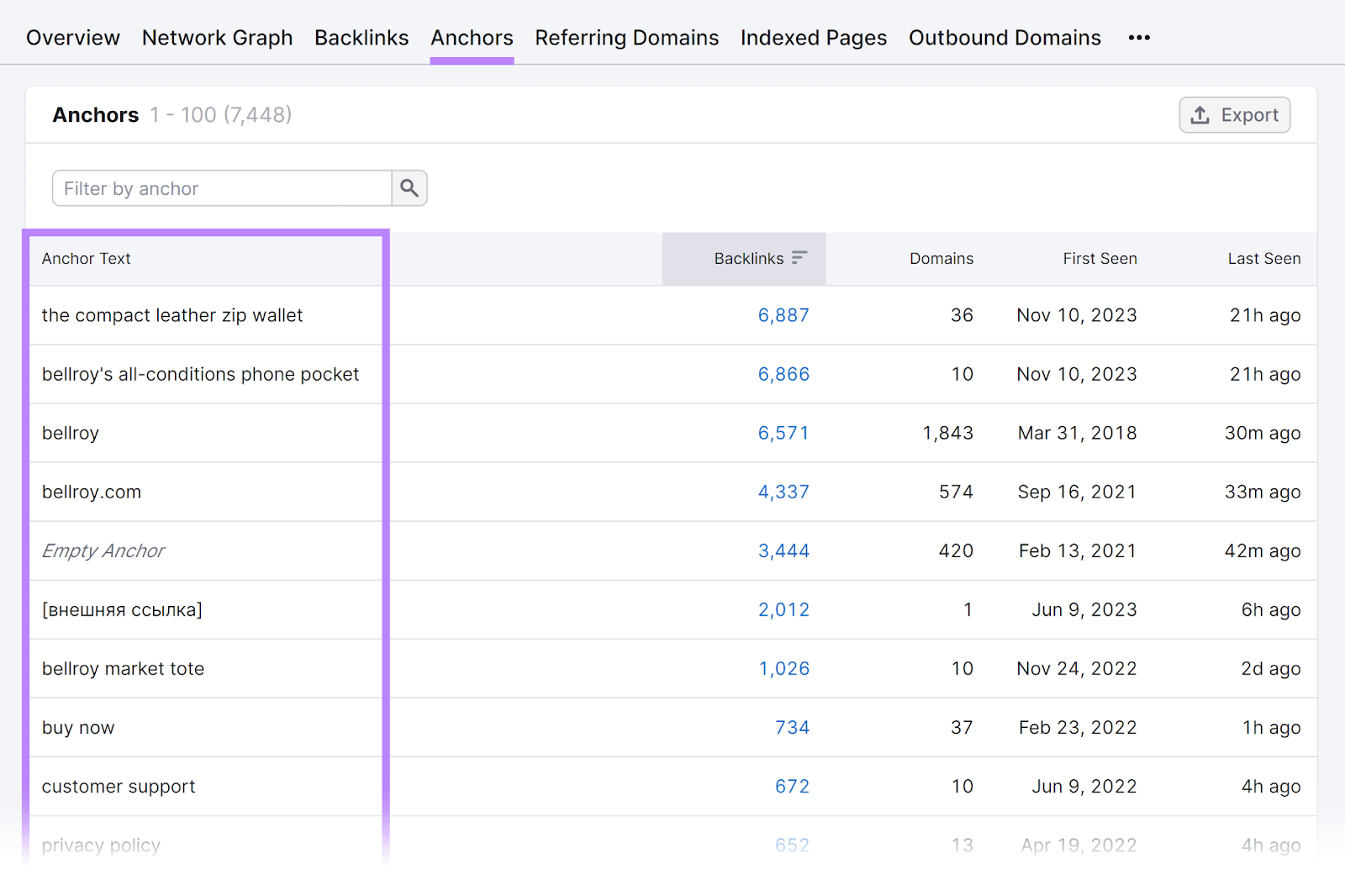
Task: View 1,026 bellroy market tote backlinks
Action: (x=784, y=668)
